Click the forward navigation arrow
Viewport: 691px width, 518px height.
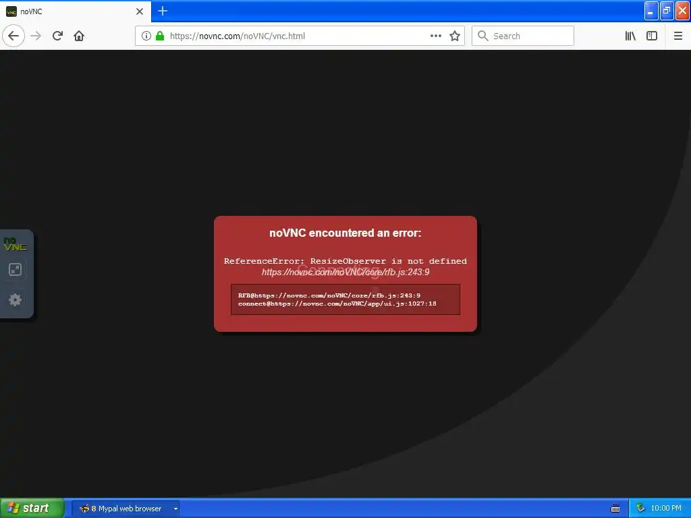point(36,36)
